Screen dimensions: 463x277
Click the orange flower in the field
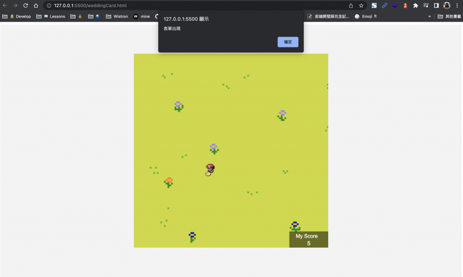pos(169,182)
